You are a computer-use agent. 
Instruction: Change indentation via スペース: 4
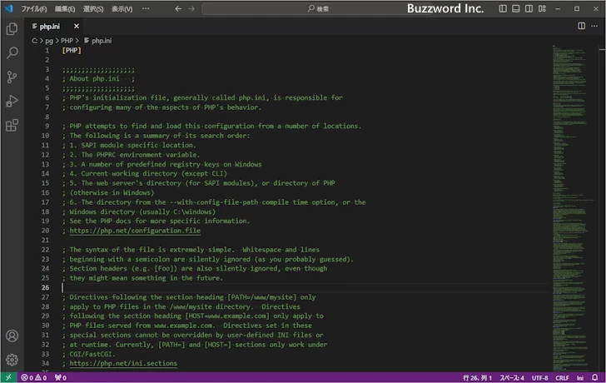(512, 378)
